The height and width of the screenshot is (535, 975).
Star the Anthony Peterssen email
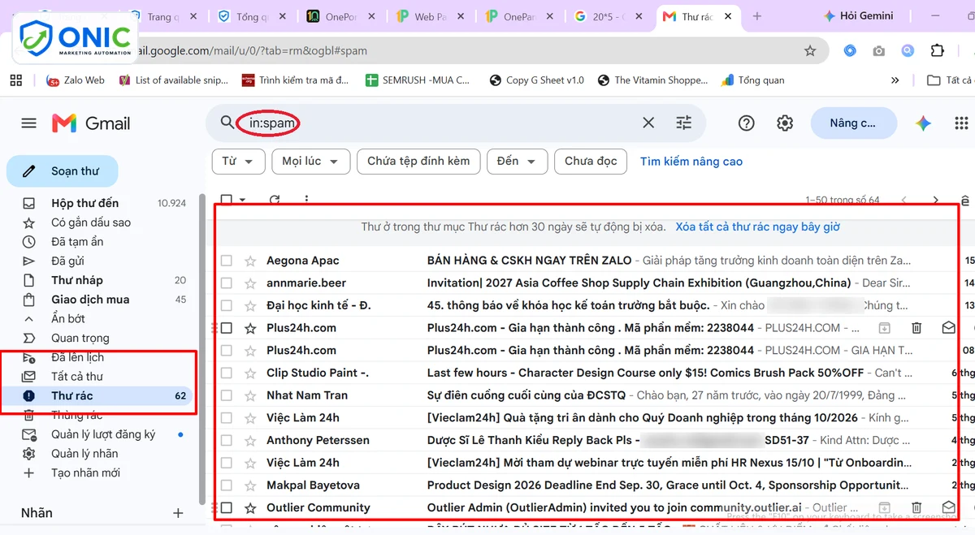[250, 440]
